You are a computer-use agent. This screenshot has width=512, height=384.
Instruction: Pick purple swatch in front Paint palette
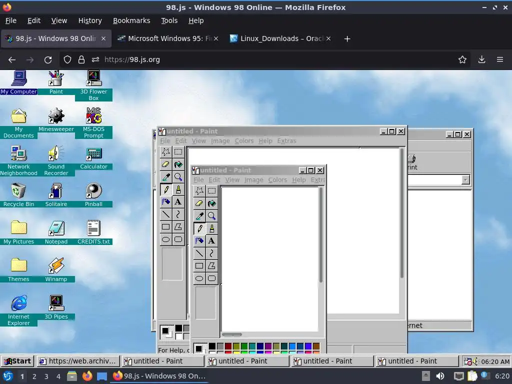[268, 346]
